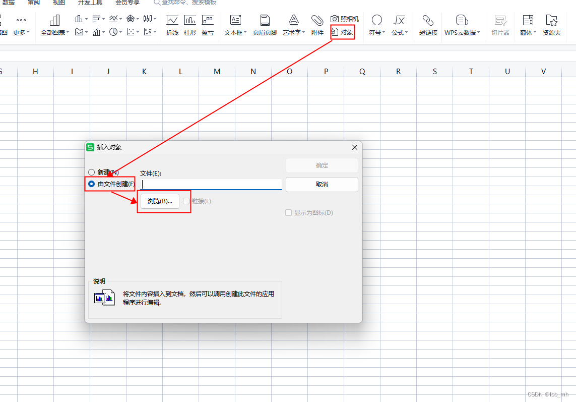Open the 视图 view tab
Image resolution: width=576 pixels, height=402 pixels.
(x=59, y=3)
